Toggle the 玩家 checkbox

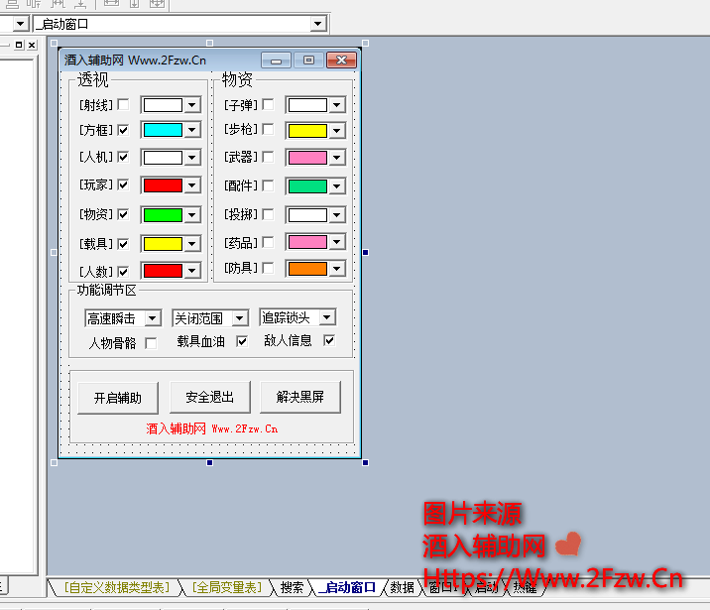point(123,184)
